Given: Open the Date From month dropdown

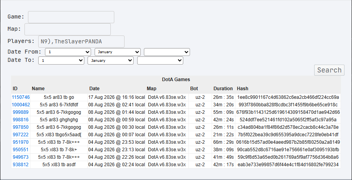Looking at the screenshot, I should [x=117, y=52].
